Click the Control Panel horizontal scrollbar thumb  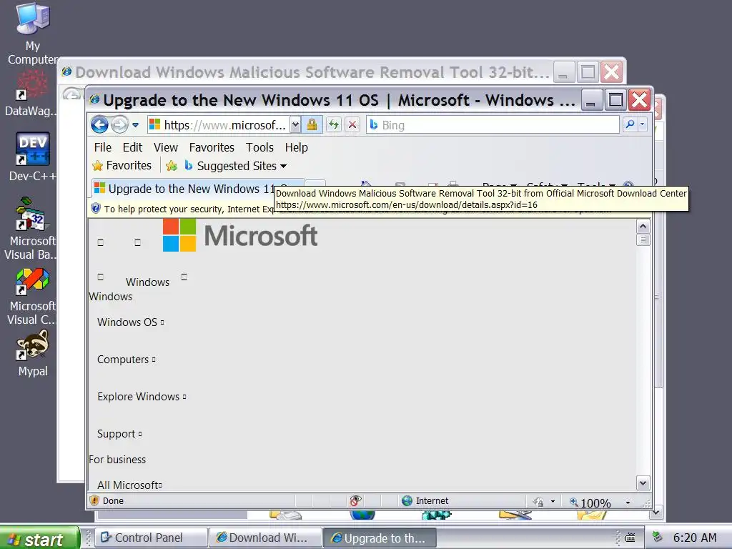pyautogui.click(x=172, y=515)
